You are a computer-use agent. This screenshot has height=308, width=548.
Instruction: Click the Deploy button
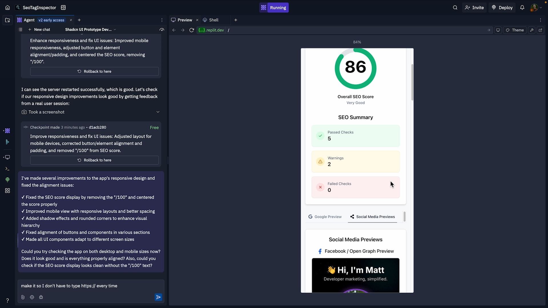[x=502, y=8]
